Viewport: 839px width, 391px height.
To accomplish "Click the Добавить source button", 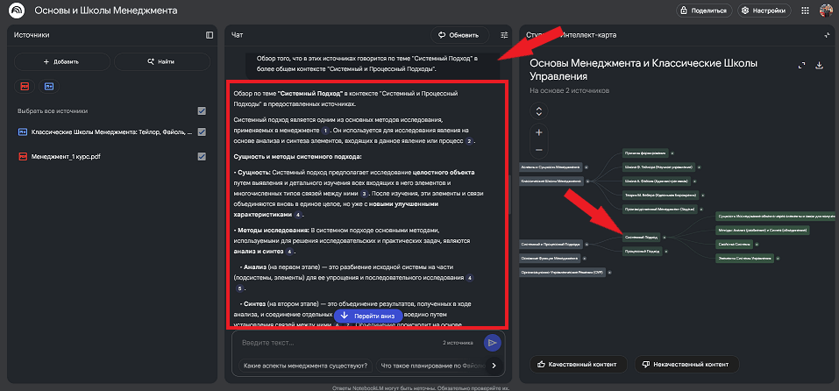I will pos(61,61).
